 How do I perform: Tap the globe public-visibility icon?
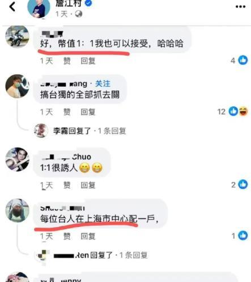79,14
